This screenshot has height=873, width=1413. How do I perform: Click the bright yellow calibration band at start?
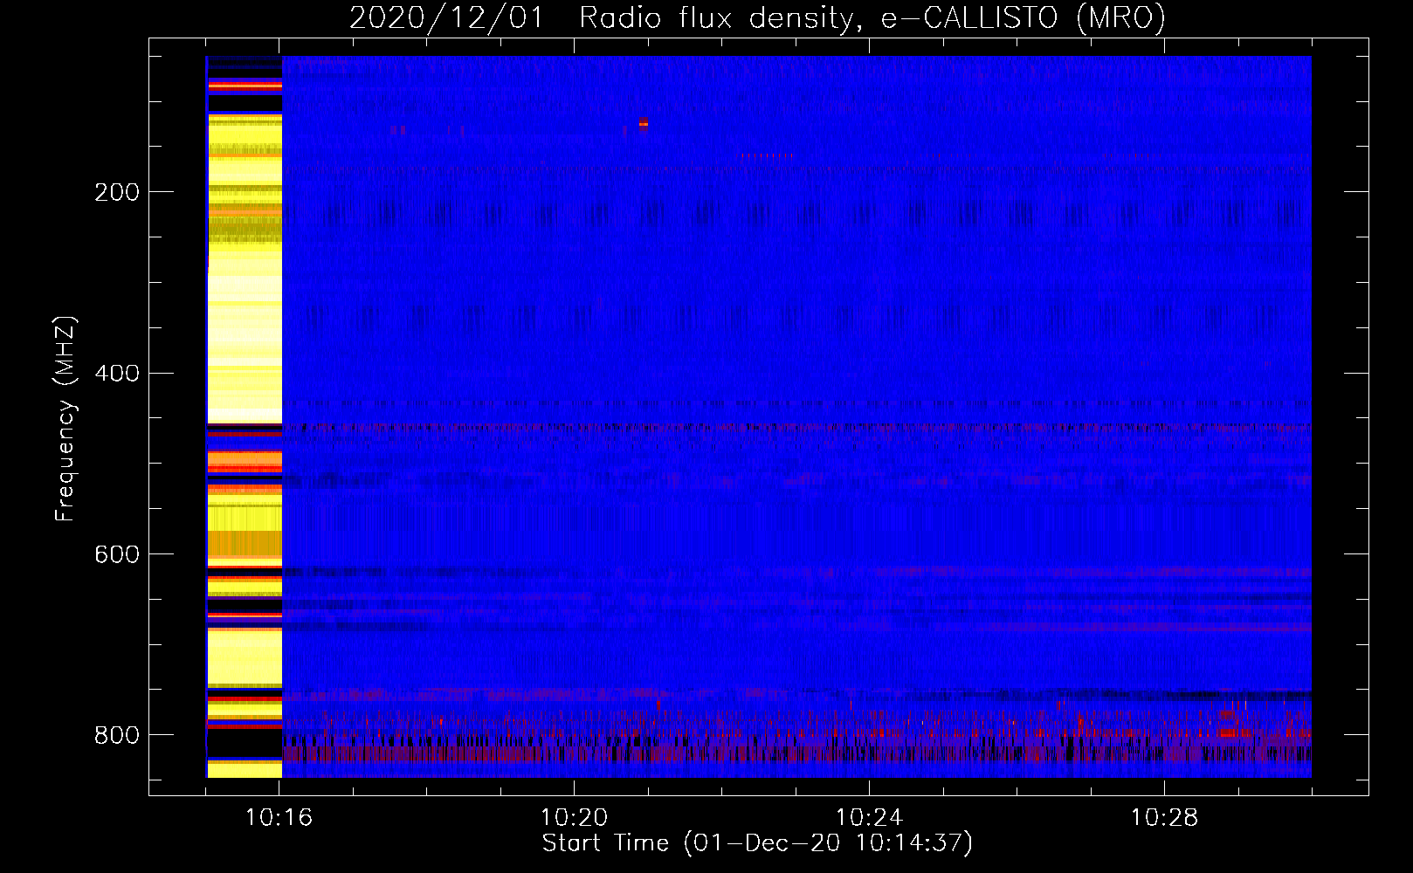245,416
